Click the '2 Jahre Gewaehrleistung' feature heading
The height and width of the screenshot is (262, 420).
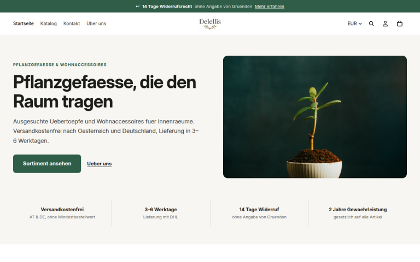pos(358,210)
